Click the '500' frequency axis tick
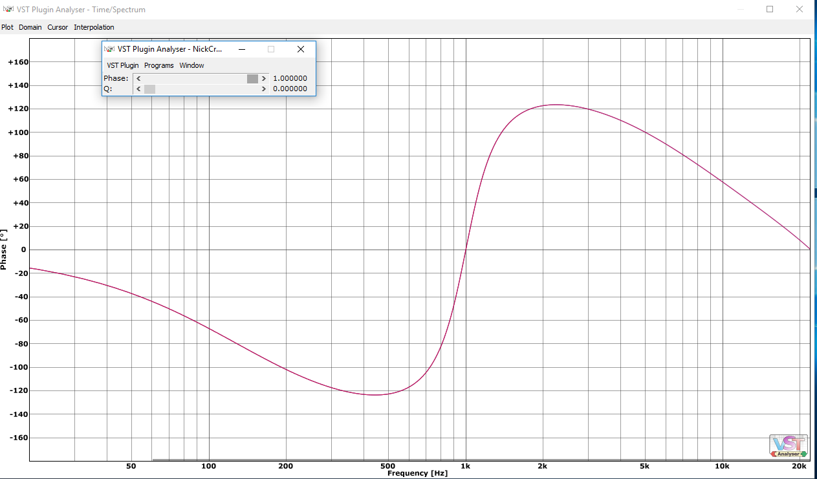Image resolution: width=817 pixels, height=479 pixels. pyautogui.click(x=387, y=466)
